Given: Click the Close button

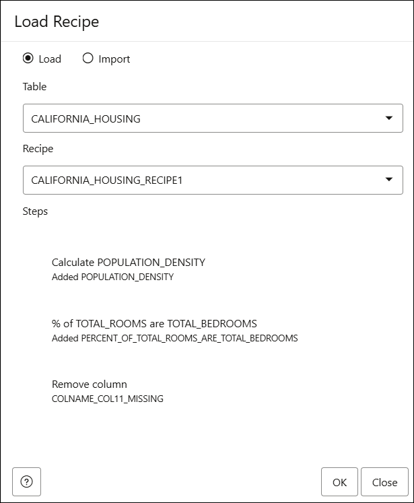Looking at the screenshot, I should coord(384,482).
